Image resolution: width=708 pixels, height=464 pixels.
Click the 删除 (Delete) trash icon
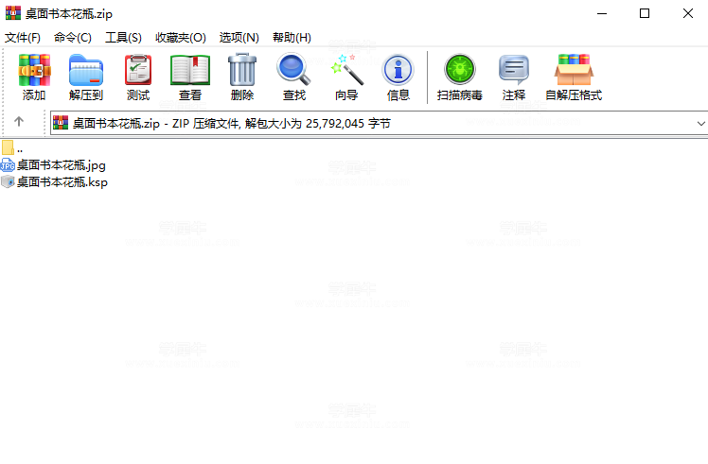coord(242,70)
